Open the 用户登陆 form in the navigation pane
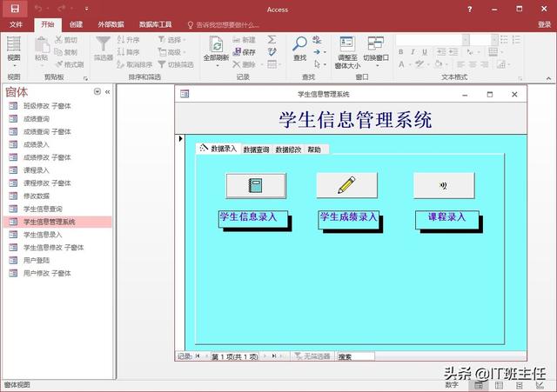The width and height of the screenshot is (557, 392). (x=37, y=260)
